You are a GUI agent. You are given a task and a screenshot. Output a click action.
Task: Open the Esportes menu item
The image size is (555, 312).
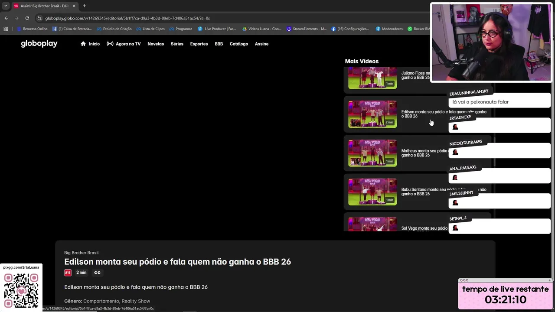(x=199, y=44)
